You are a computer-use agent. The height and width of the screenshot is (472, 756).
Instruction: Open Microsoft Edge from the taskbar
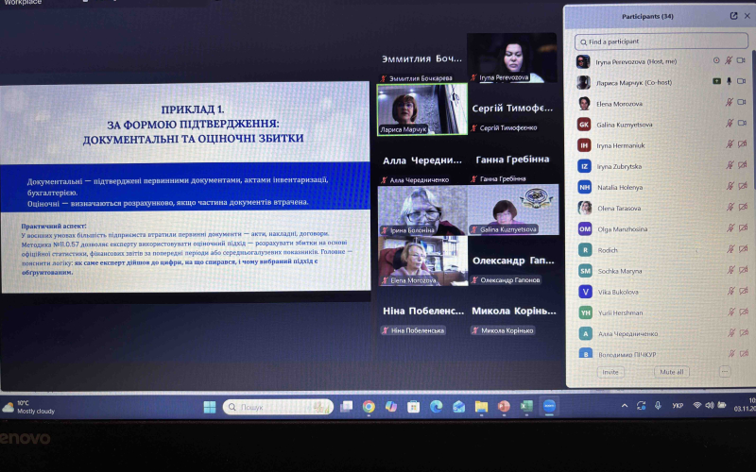(436, 406)
